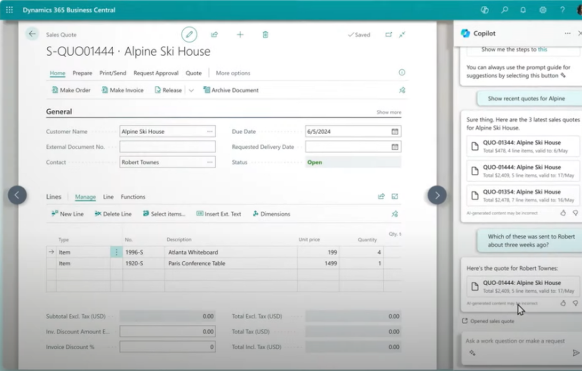Click the pencil edit icon

pos(189,34)
